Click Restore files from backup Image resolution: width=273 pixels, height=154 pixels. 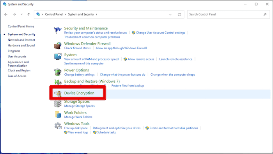click(128, 86)
